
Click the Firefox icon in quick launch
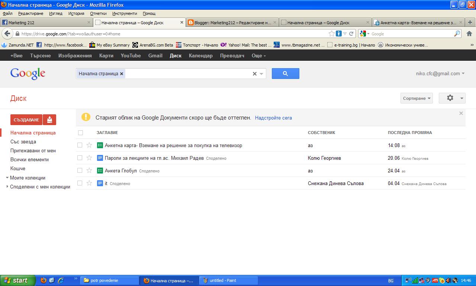pyautogui.click(x=44, y=280)
